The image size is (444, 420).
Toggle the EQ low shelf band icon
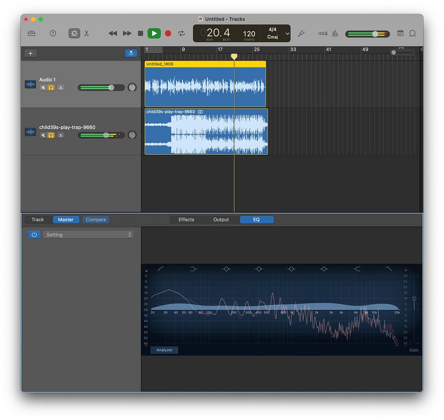tap(194, 269)
